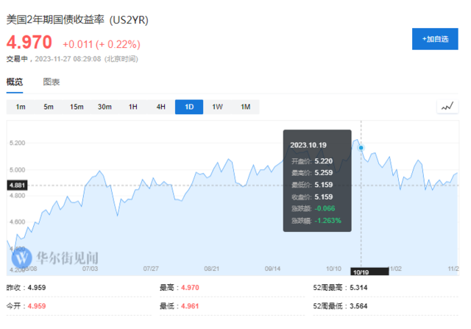Screen dimensions: 471x329
Task: Click the 昨收 value 4.959
Action: click(37, 288)
